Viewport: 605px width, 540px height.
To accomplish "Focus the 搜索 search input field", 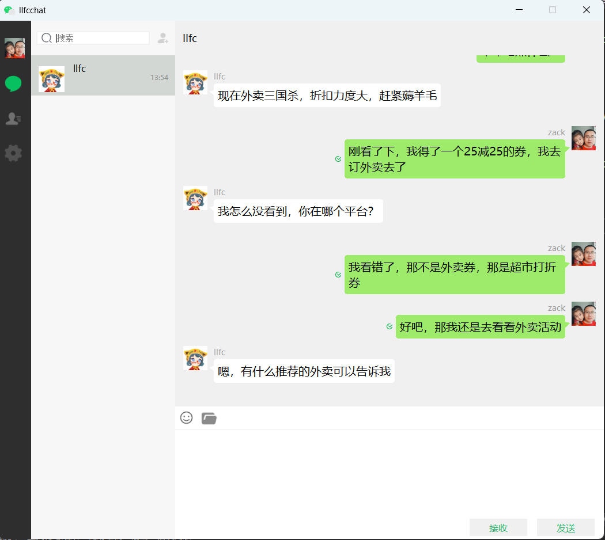I will point(101,38).
